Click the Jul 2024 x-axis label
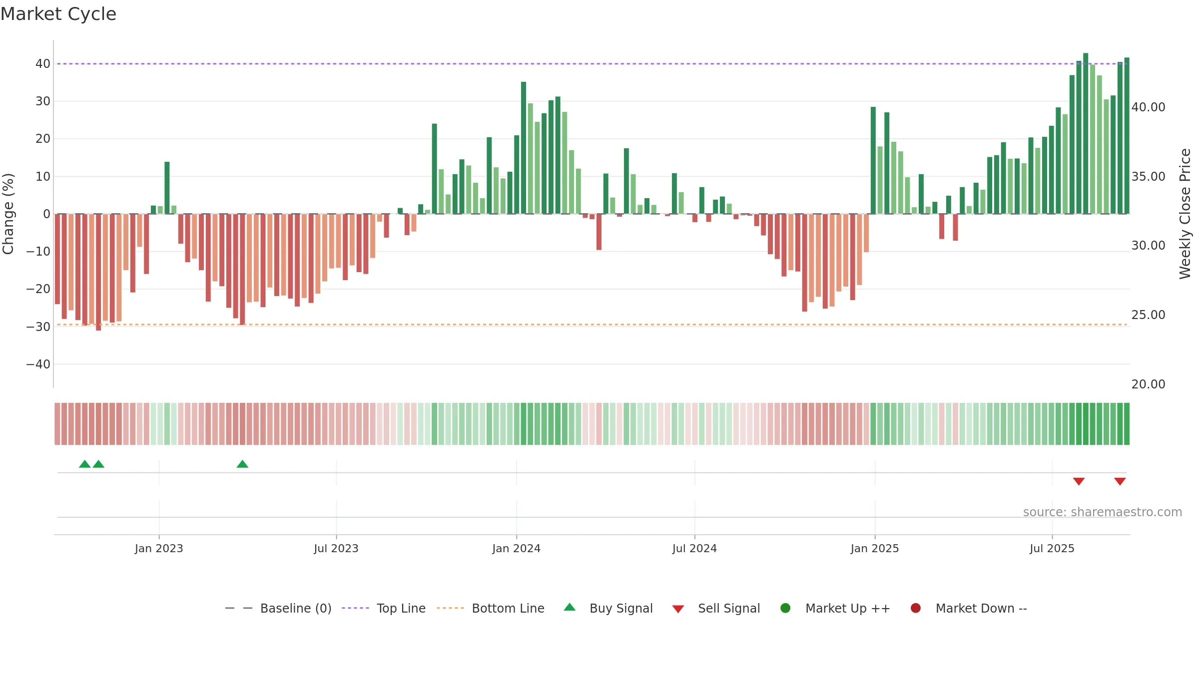Image resolution: width=1199 pixels, height=674 pixels. tap(694, 548)
